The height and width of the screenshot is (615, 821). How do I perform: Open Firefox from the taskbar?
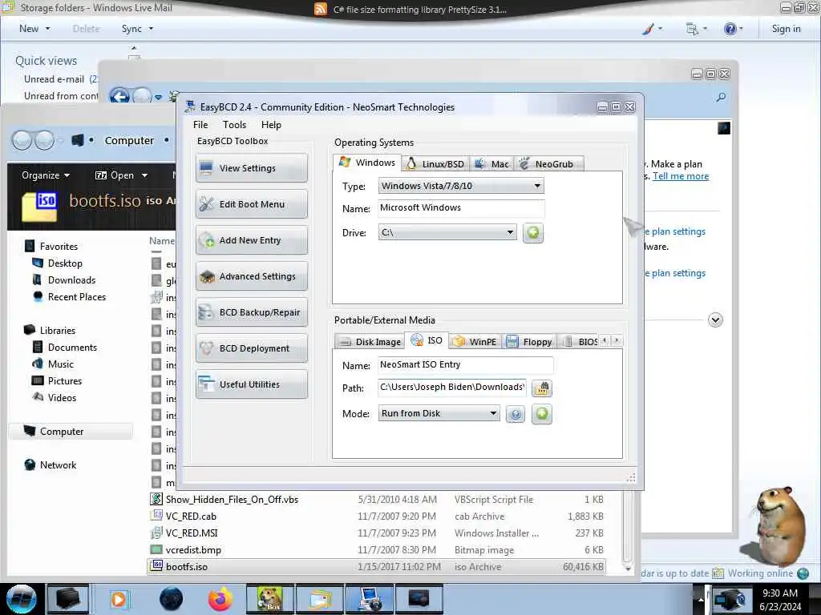point(220,599)
